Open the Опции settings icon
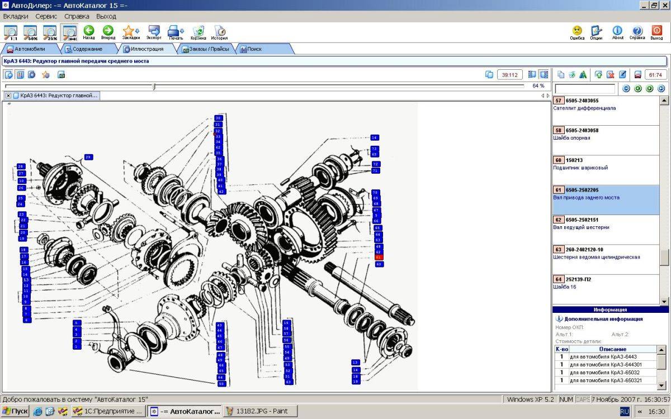 [596, 33]
